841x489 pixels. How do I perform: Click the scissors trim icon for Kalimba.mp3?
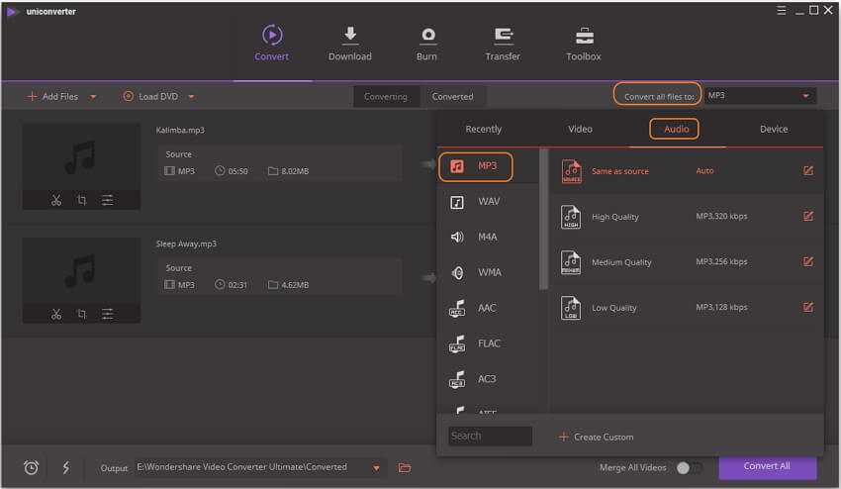click(56, 200)
